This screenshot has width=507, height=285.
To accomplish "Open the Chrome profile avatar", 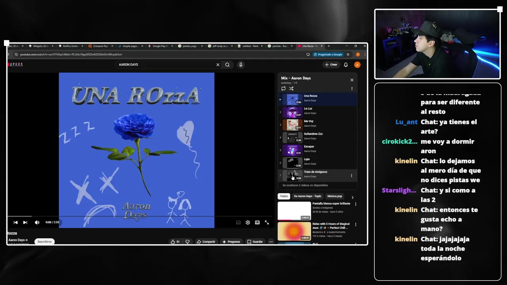I will (358, 55).
